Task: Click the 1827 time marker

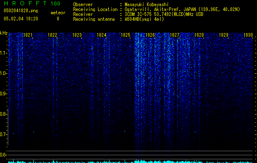Action: [x=174, y=35]
